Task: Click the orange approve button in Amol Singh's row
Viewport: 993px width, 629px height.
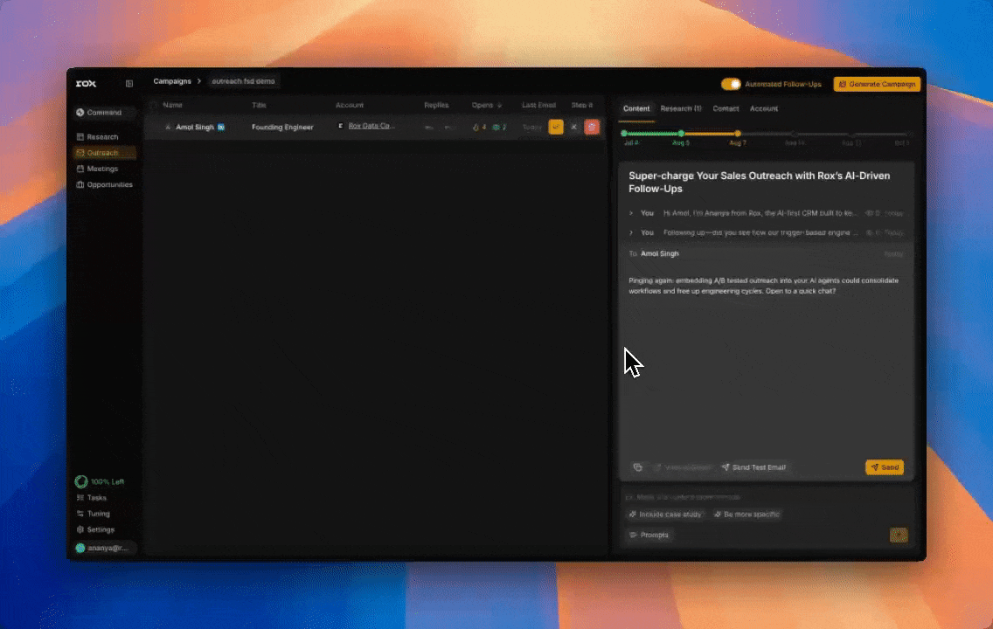Action: point(556,127)
